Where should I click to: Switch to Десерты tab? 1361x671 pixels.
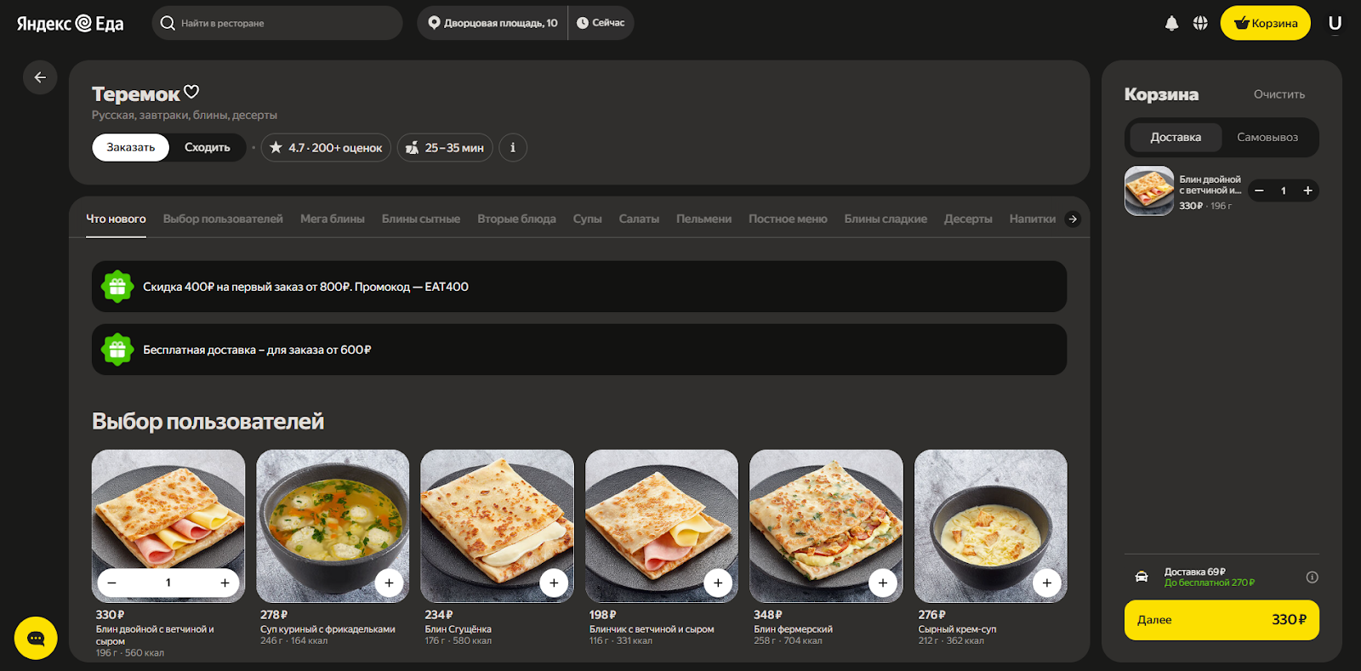tap(968, 219)
